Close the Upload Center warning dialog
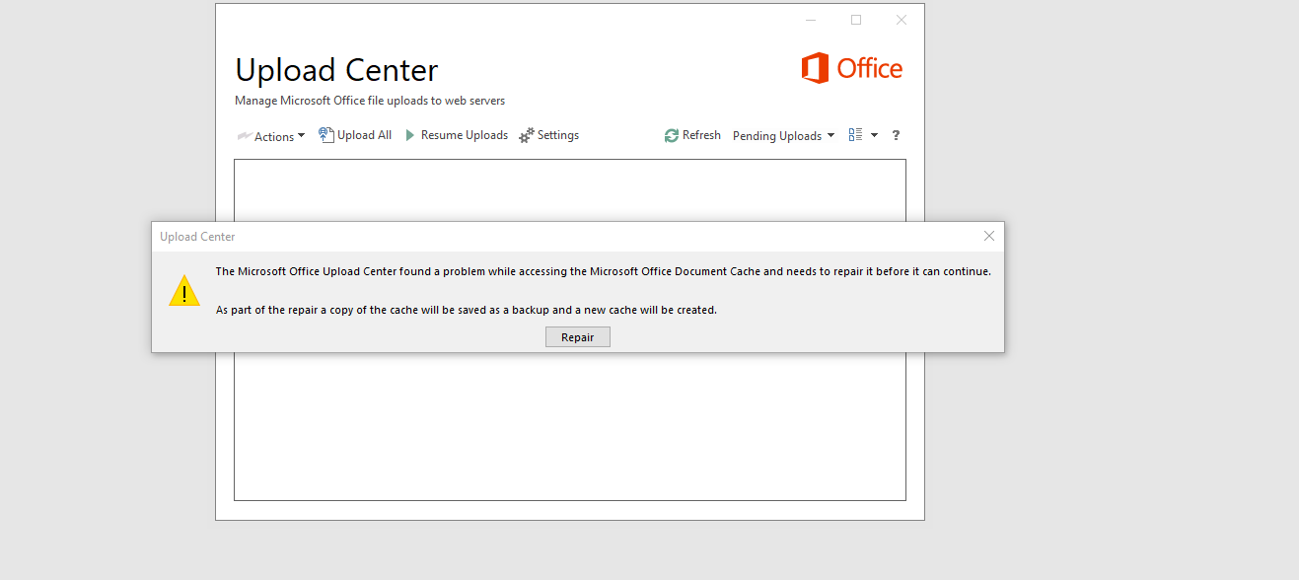Viewport: 1299px width, 580px height. [x=989, y=236]
